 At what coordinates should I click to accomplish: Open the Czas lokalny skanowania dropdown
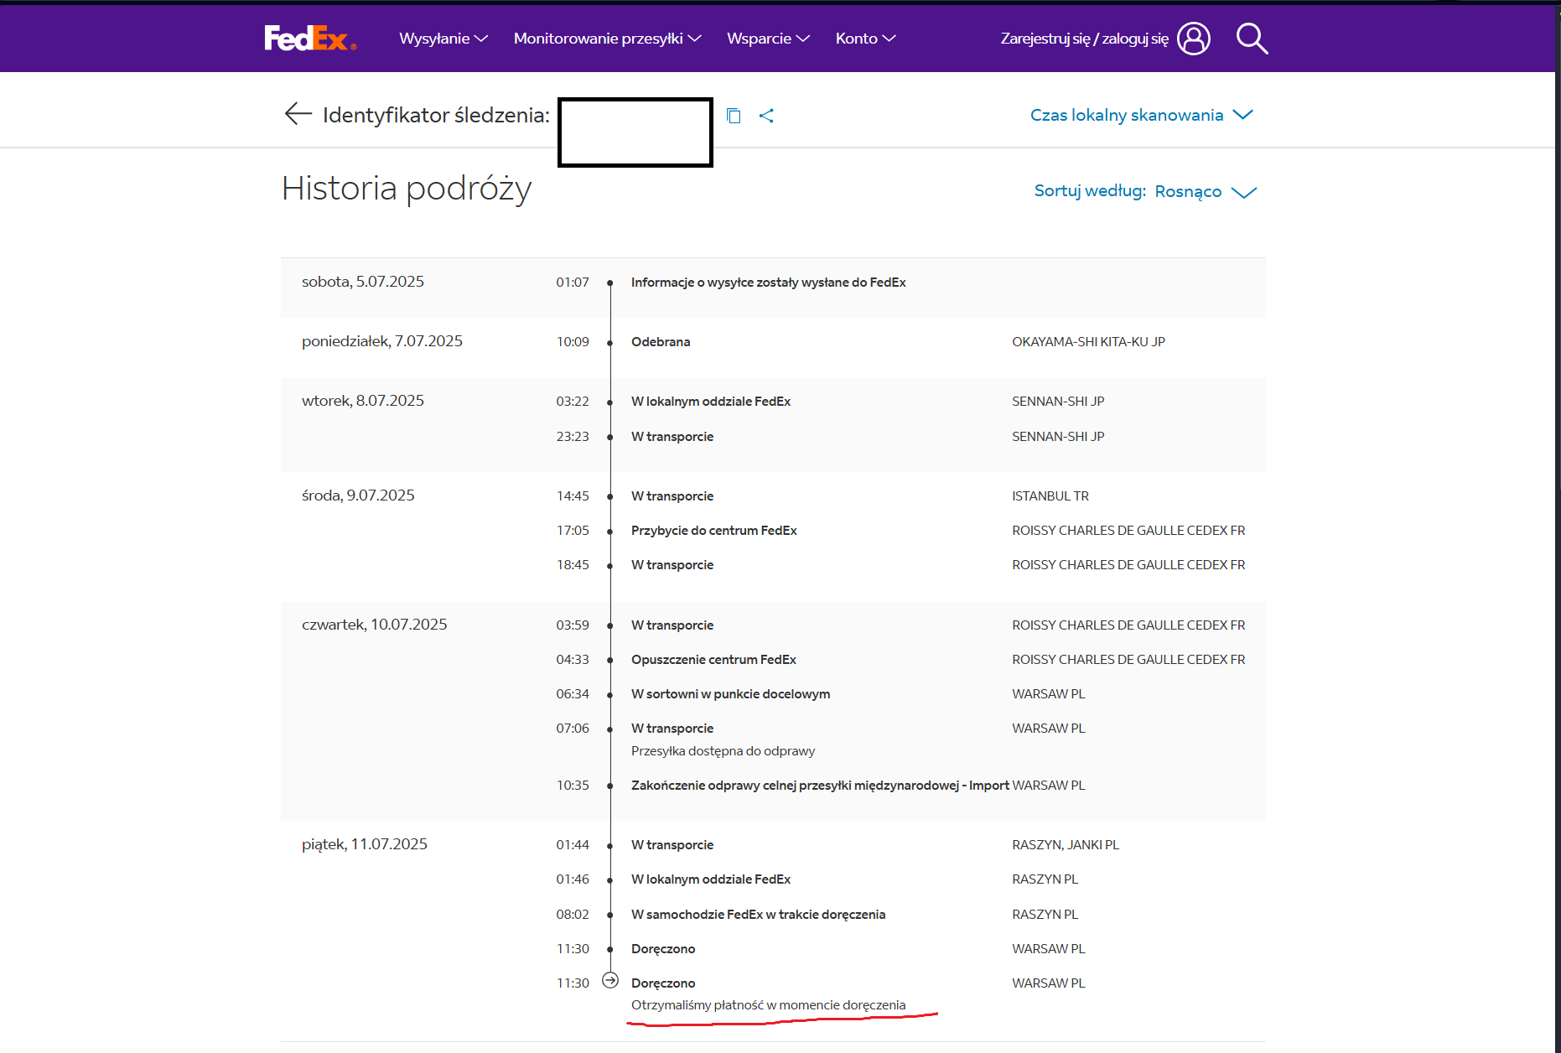tap(1141, 115)
